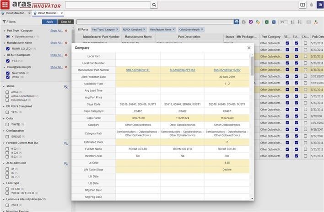Viewport: 324px width, 212px height.
Task: Click the sort icon next to Status
Action: (66, 86)
